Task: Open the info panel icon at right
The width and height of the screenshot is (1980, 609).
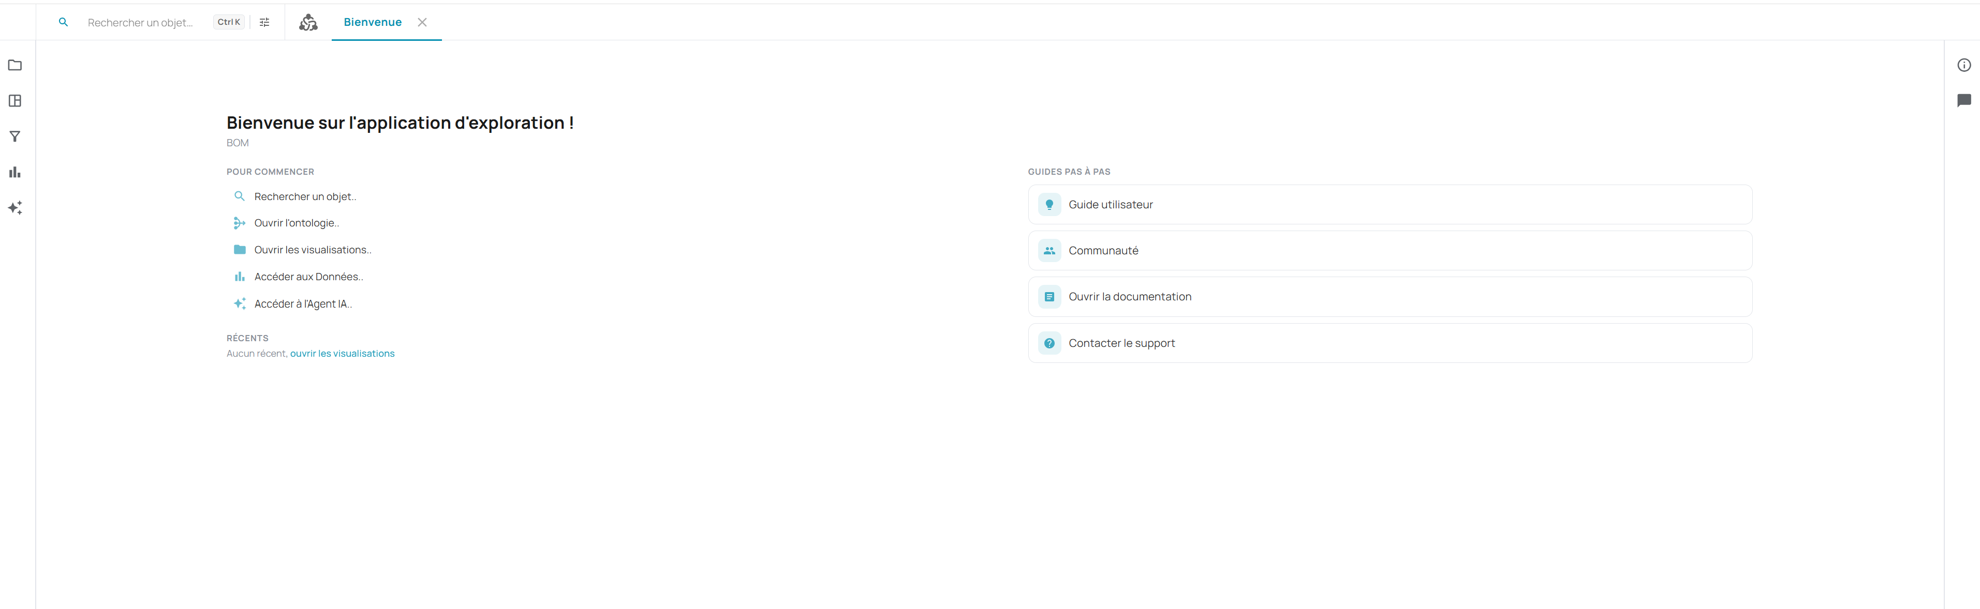Action: click(x=1964, y=65)
